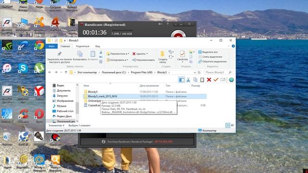Open Свойства for the selected folder

(x=182, y=57)
